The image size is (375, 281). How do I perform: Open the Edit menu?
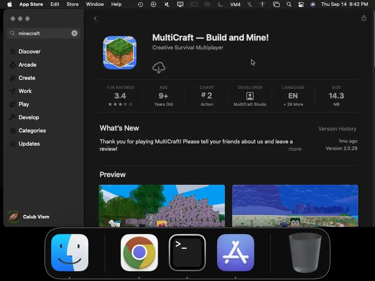click(55, 4)
